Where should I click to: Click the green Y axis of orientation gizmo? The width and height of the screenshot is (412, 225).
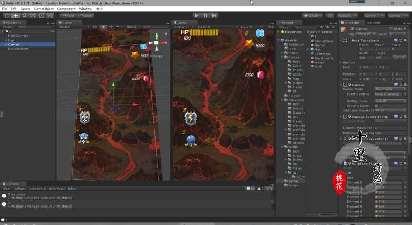point(157,36)
